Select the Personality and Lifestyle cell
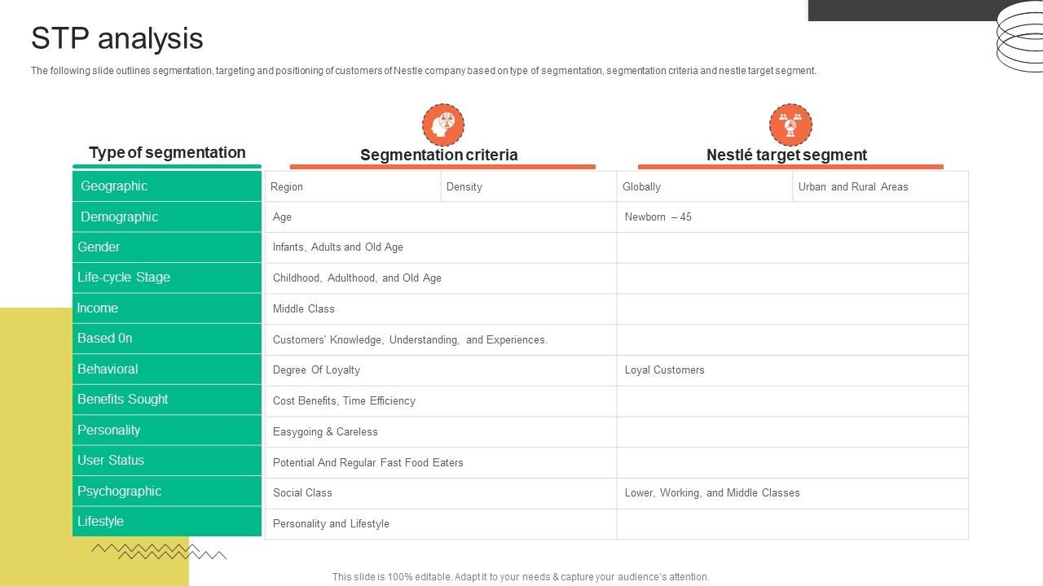 click(x=441, y=524)
